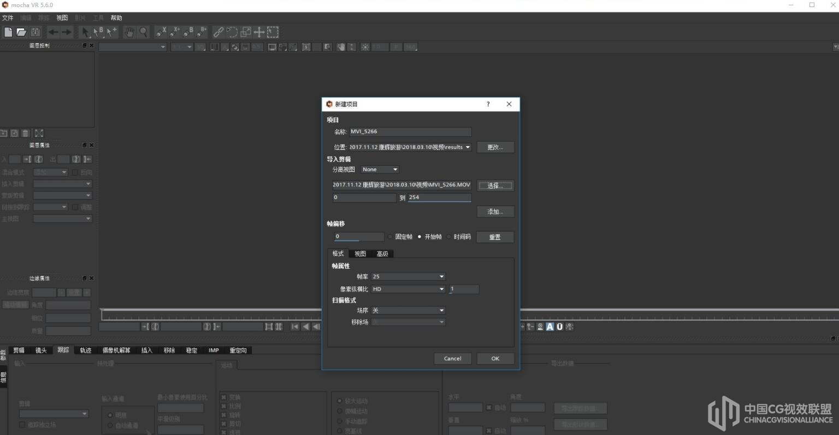Select the Insert Point arrow-plus tool

pos(111,32)
